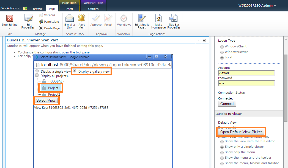The height and width of the screenshot is (168, 288).
Task: Click the Web Part Tools tab group
Action: [93, 3]
